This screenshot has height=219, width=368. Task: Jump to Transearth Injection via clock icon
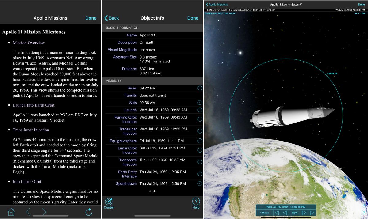(x=200, y=162)
